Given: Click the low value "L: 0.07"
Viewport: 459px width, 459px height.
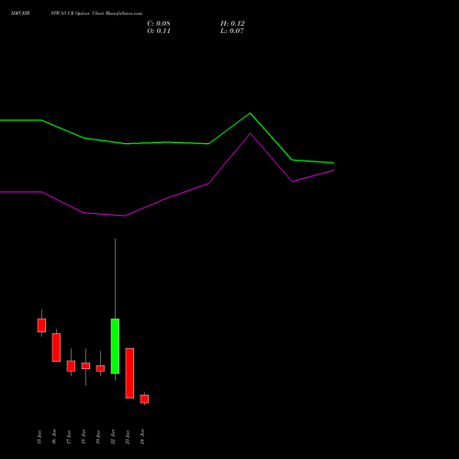Looking at the screenshot, I should (x=232, y=31).
